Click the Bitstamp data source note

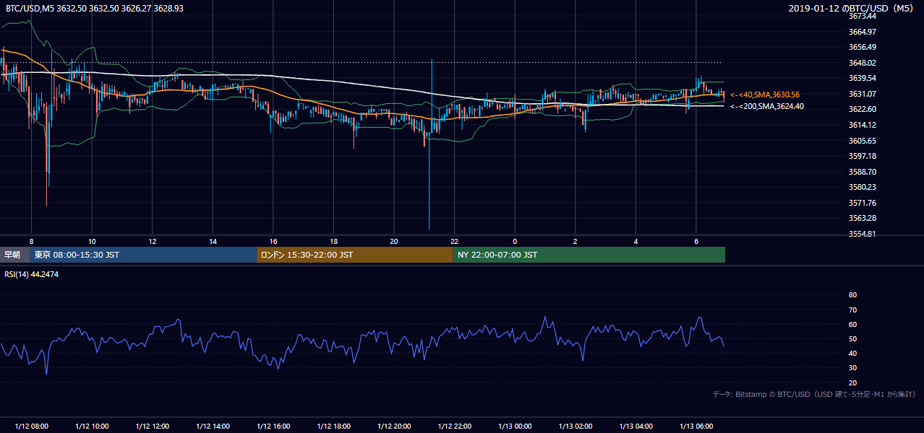pos(814,394)
